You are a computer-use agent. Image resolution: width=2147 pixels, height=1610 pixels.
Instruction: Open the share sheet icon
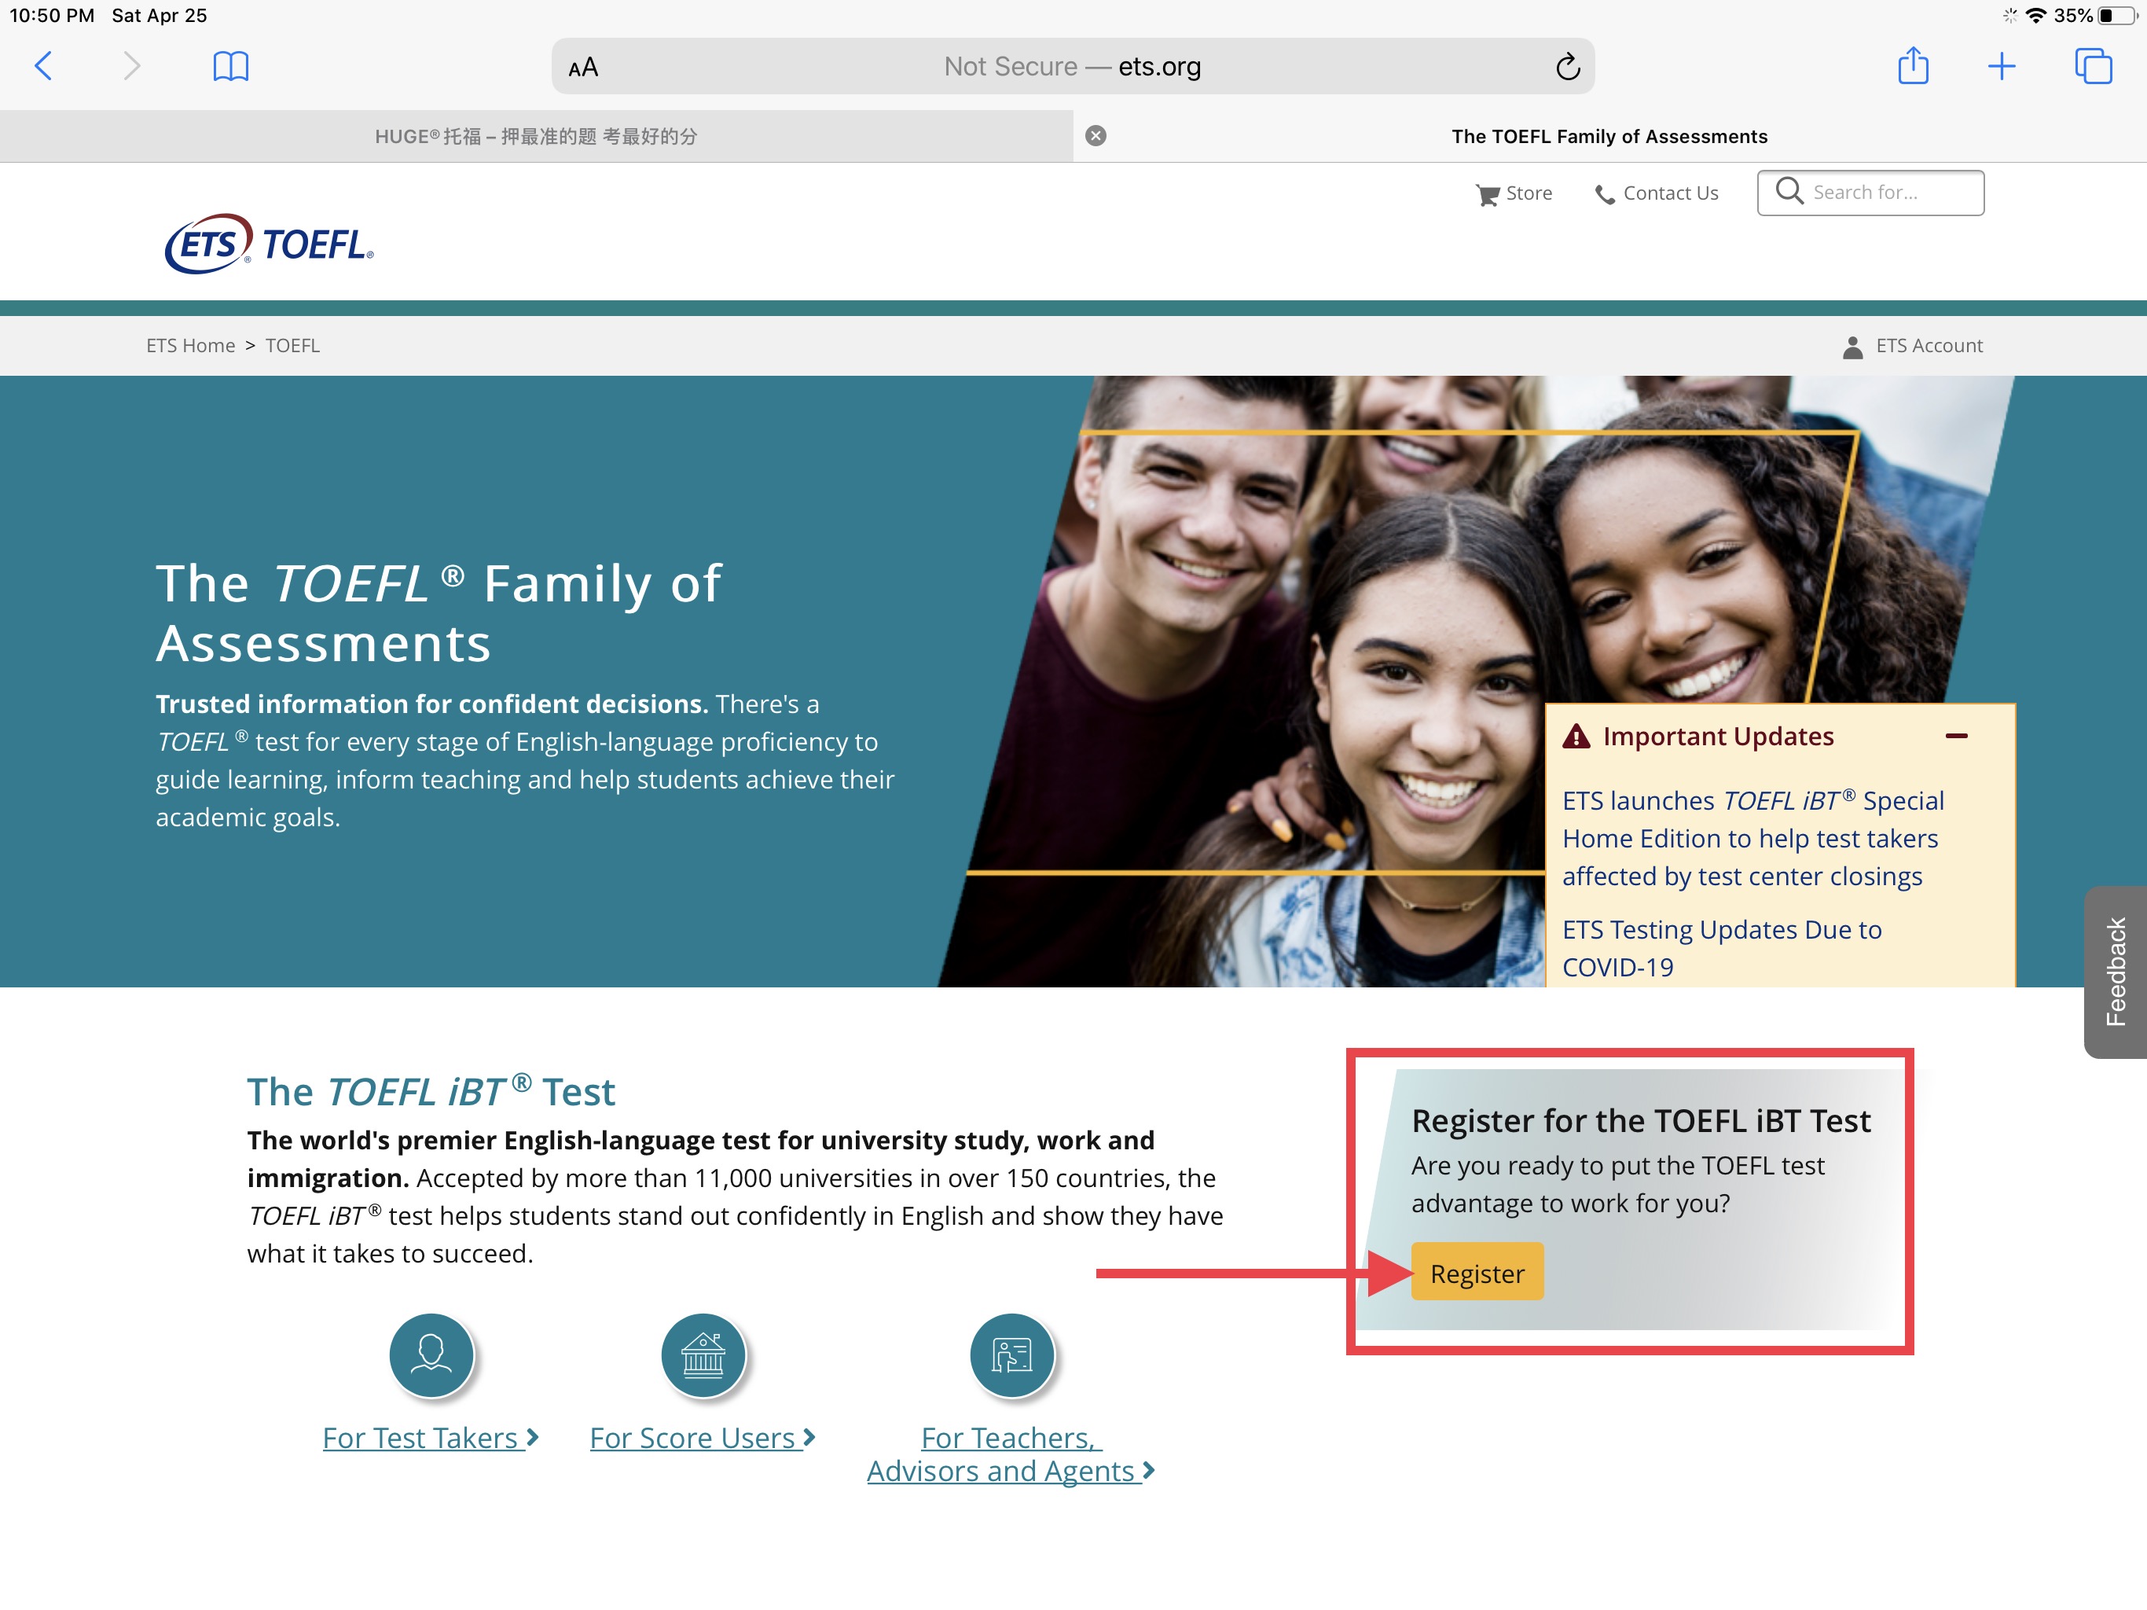pyautogui.click(x=1913, y=65)
